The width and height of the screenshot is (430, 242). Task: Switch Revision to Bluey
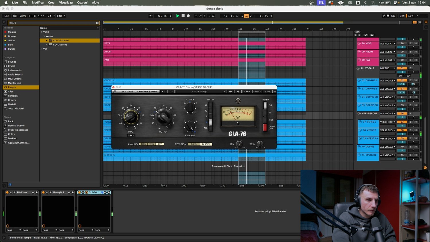coord(194,144)
